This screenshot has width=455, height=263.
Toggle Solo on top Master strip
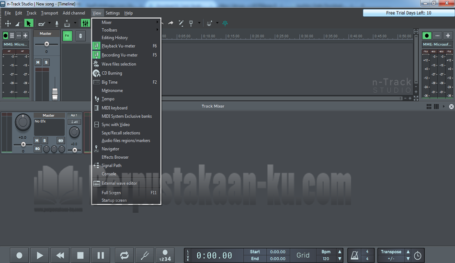coord(46,62)
